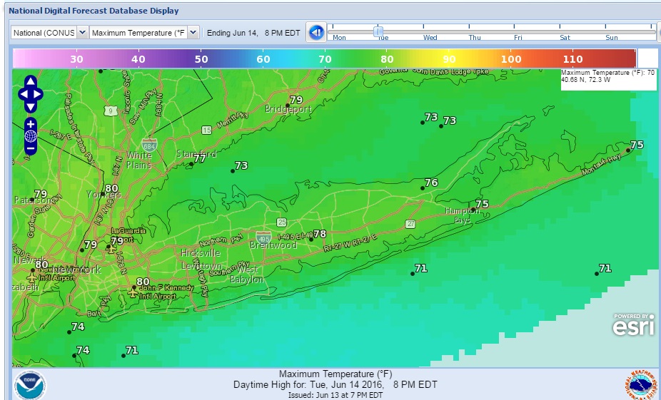This screenshot has width=661, height=400.
Task: Click the NOAA logo at bottom left
Action: click(x=29, y=384)
